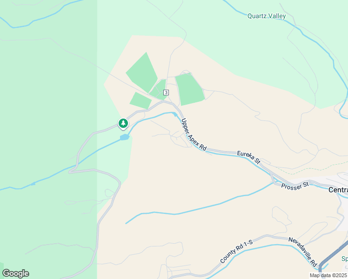Click the small blue pond by the marker
Viewport: 348px width, 279px height.
(x=125, y=137)
